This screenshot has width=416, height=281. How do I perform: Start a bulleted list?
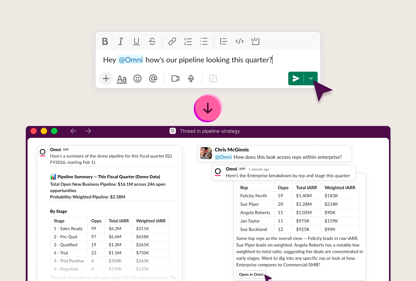tap(204, 41)
